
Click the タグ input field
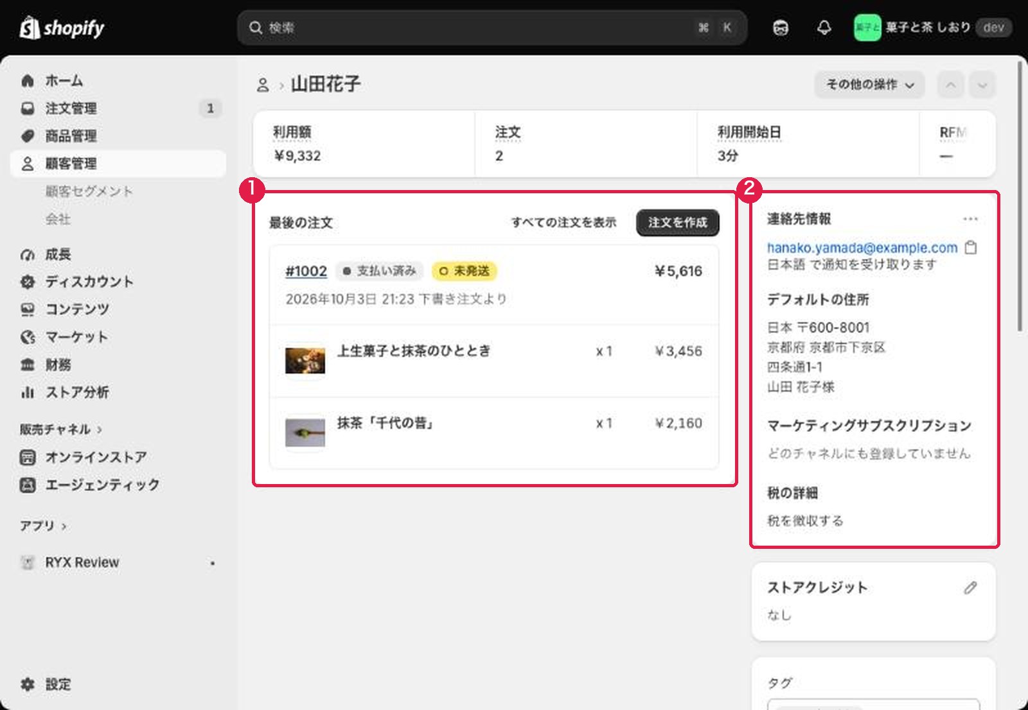coord(873,704)
